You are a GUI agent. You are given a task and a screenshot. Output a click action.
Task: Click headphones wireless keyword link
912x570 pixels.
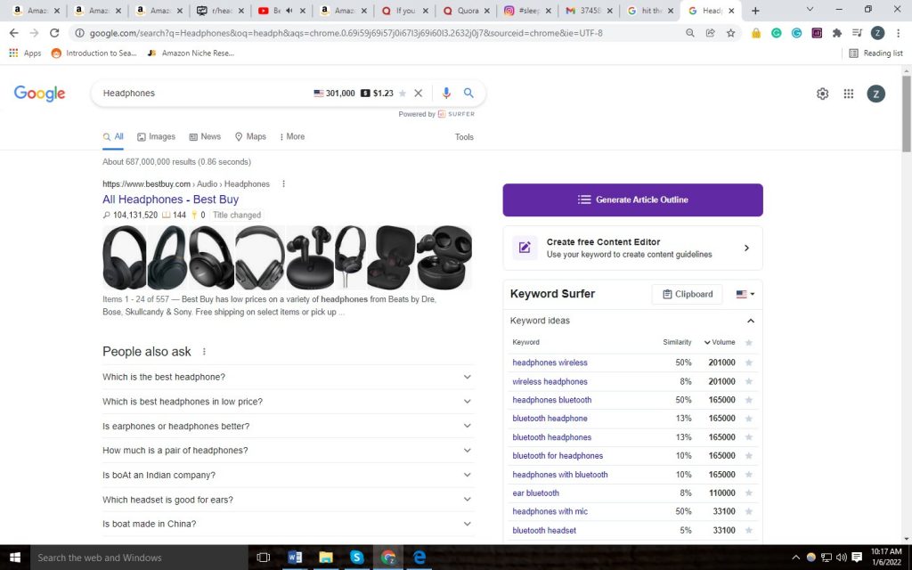550,362
